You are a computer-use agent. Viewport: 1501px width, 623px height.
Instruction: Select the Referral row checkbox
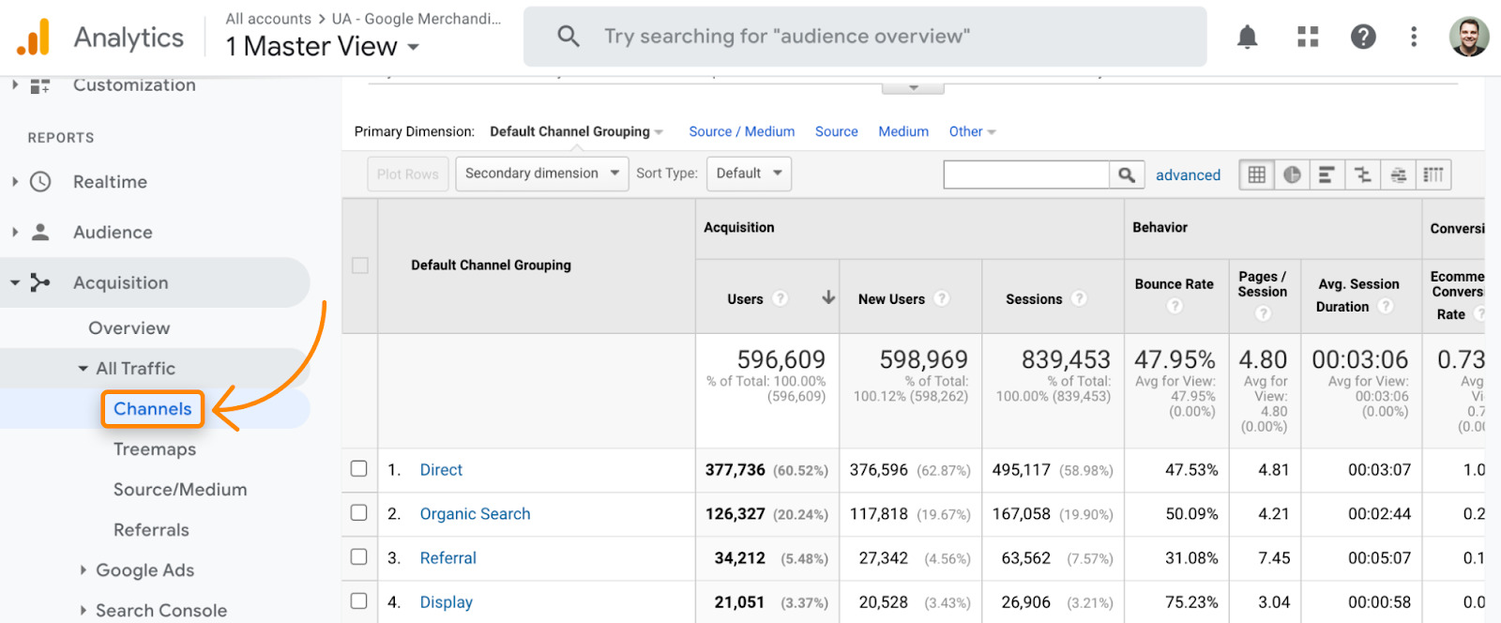pos(359,556)
